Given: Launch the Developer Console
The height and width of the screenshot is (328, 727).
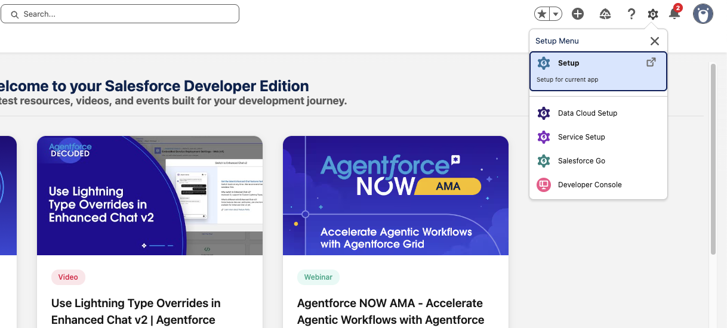Looking at the screenshot, I should (x=590, y=185).
